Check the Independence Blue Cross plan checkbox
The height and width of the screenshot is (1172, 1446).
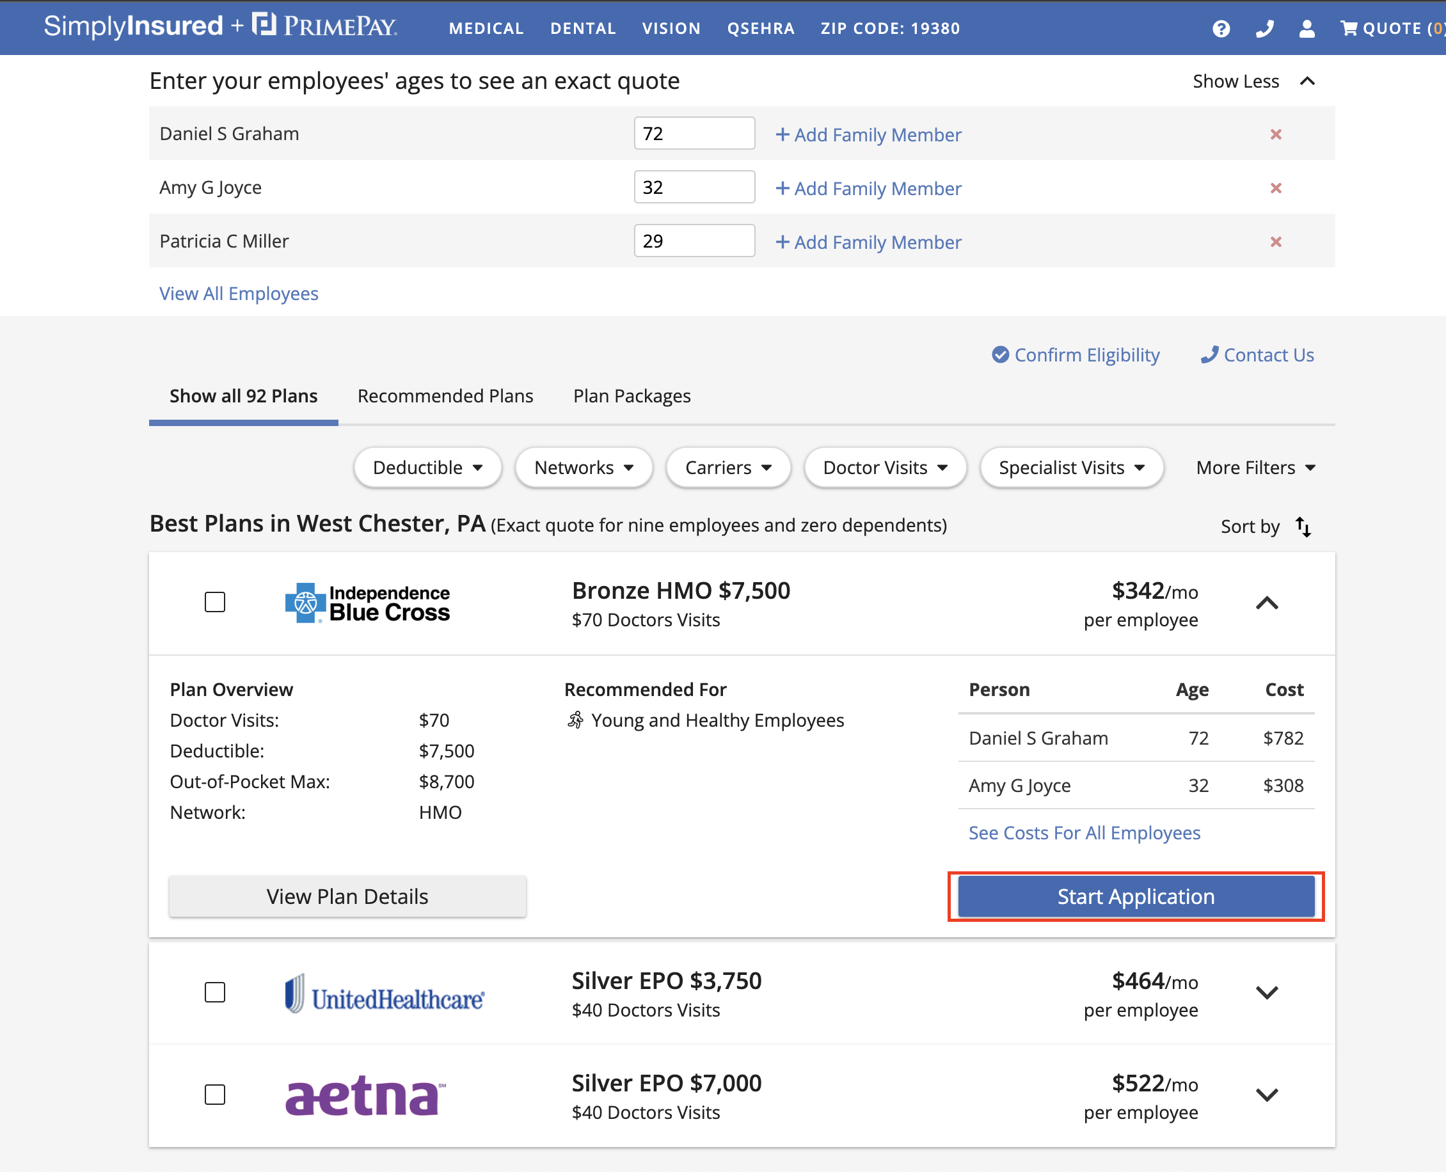point(215,602)
